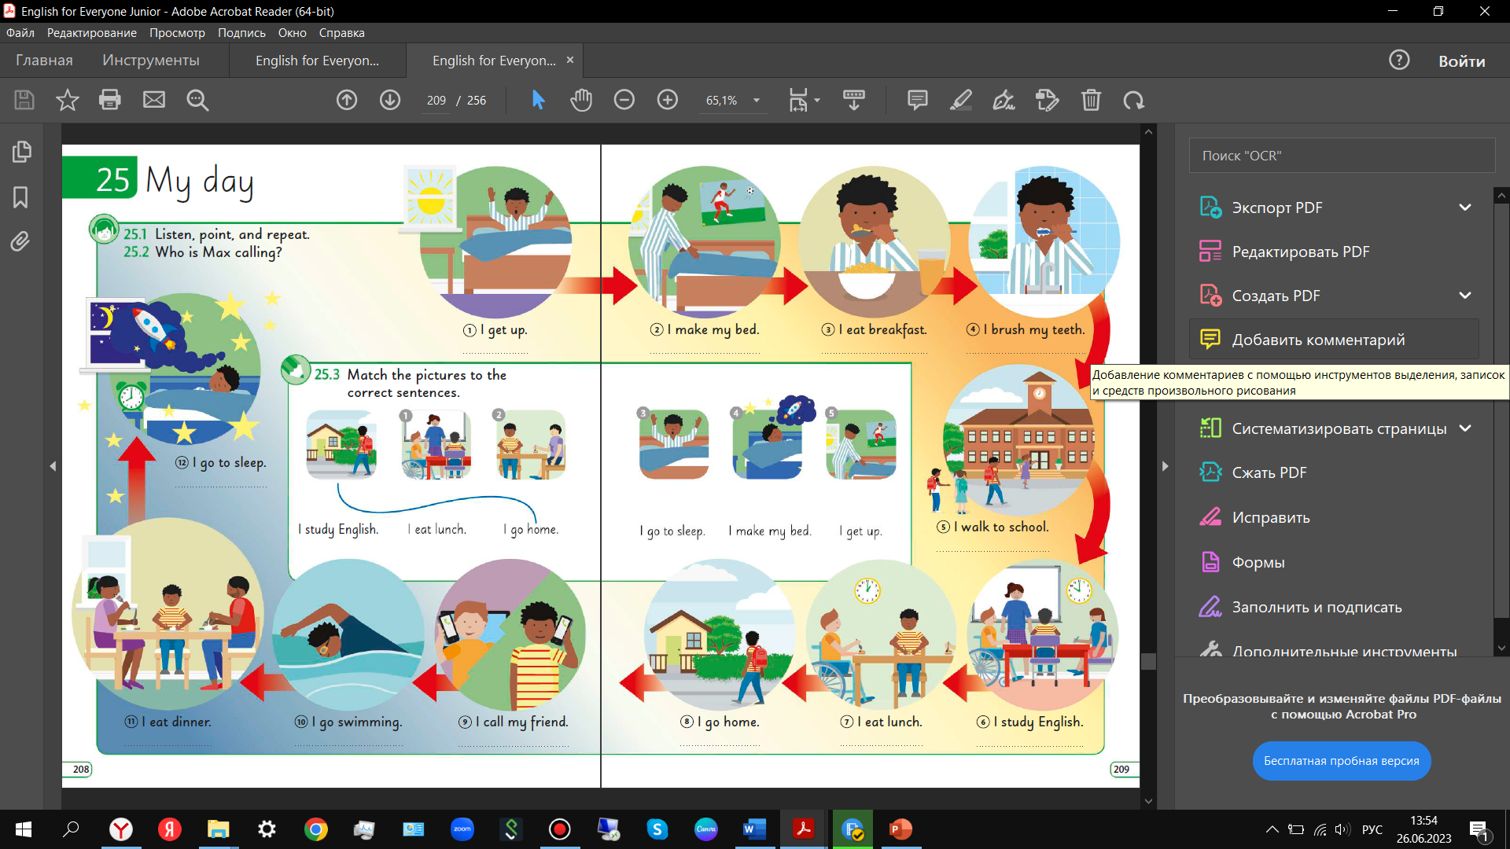Collapse the right tools pane arrow

click(x=1165, y=466)
